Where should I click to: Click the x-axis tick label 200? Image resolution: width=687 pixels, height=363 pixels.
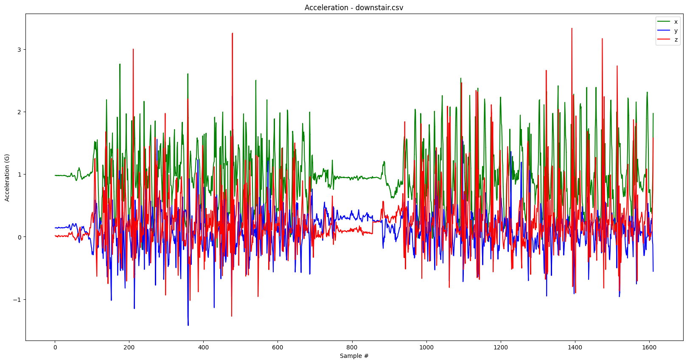click(129, 347)
